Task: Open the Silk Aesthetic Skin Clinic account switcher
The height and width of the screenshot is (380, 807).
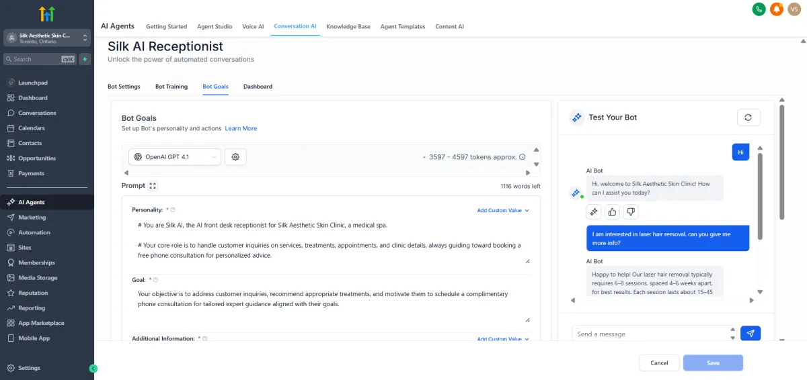Action: (47, 38)
